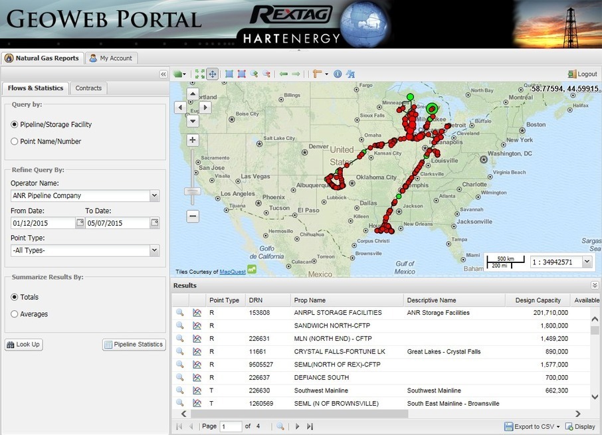
Task: Click the Display button
Action: coord(580,426)
